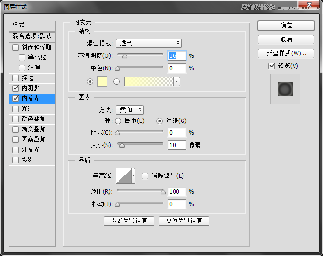This screenshot has width=323, height=256.
Task: Select the gradient radio button
Action: coord(117,81)
